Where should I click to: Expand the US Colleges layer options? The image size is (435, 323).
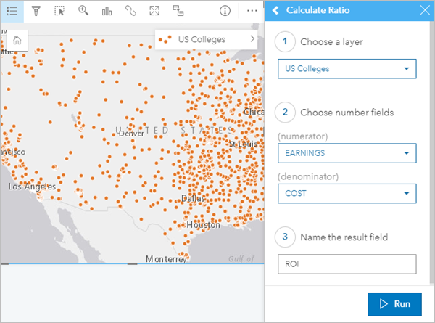[252, 39]
